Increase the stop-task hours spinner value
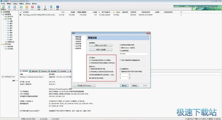 pyautogui.click(x=130, y=74)
